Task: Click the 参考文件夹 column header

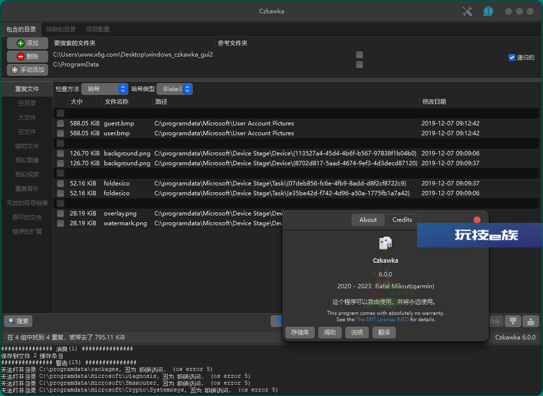Action: [233, 43]
